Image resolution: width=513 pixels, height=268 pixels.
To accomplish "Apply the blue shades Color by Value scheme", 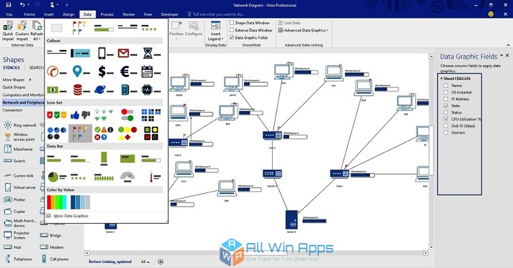I will (80, 202).
